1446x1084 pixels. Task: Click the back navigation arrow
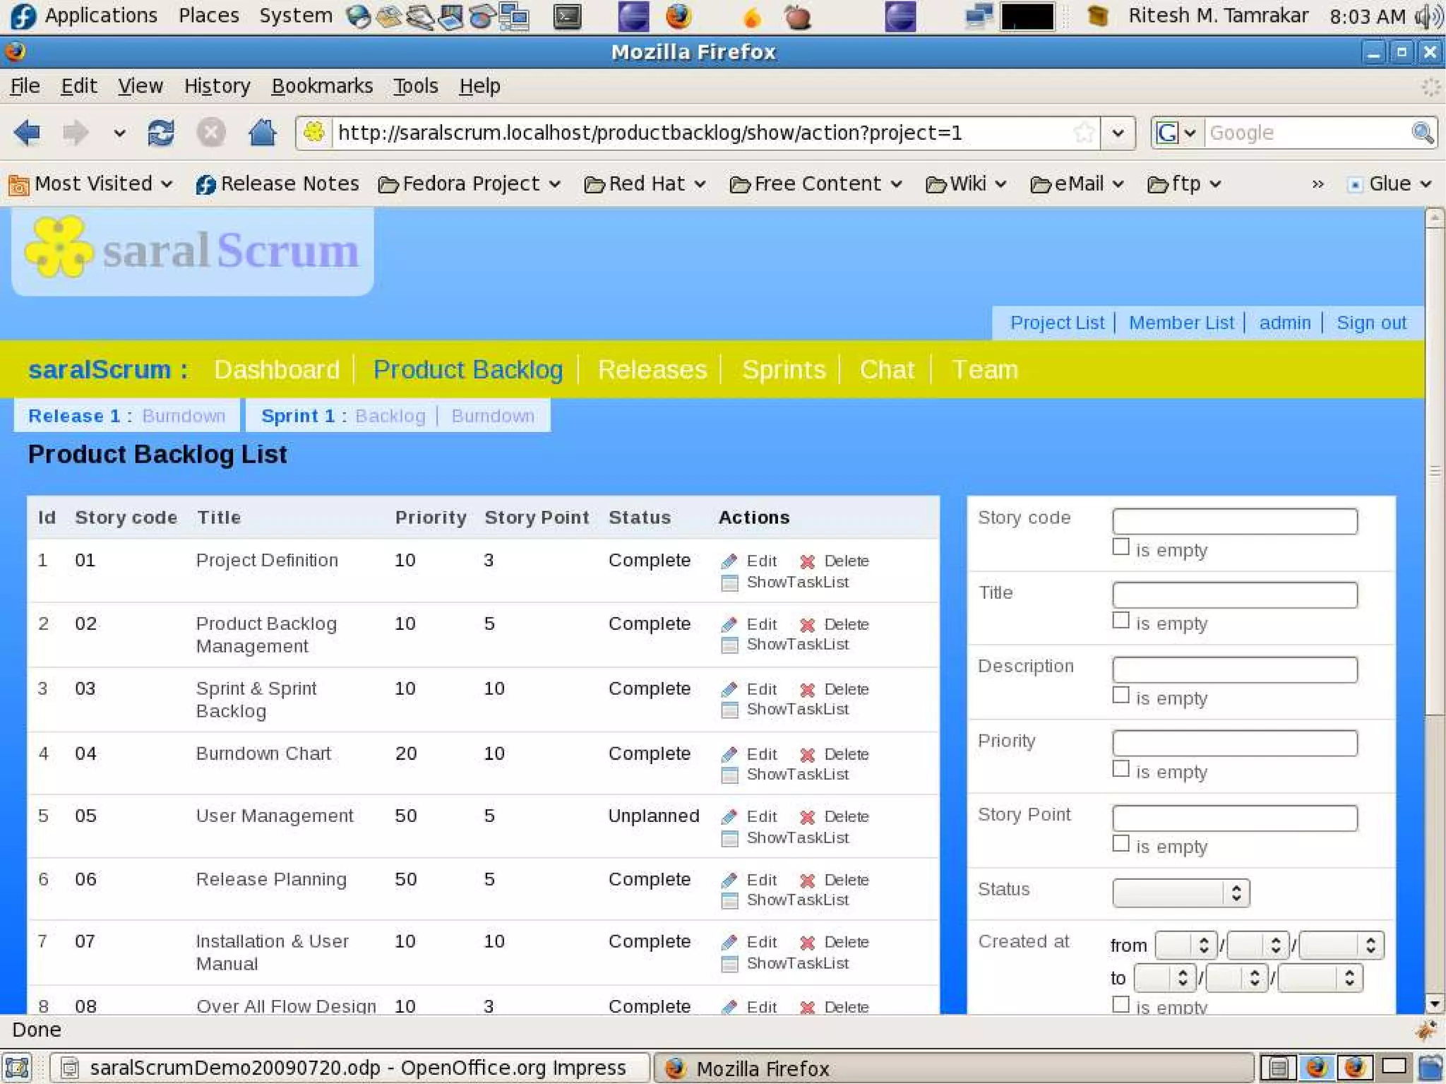tap(28, 133)
